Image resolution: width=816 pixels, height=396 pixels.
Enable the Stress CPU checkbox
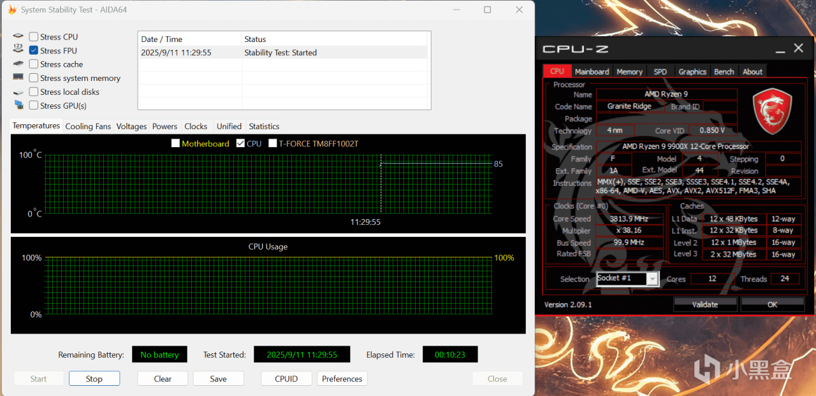pyautogui.click(x=34, y=37)
